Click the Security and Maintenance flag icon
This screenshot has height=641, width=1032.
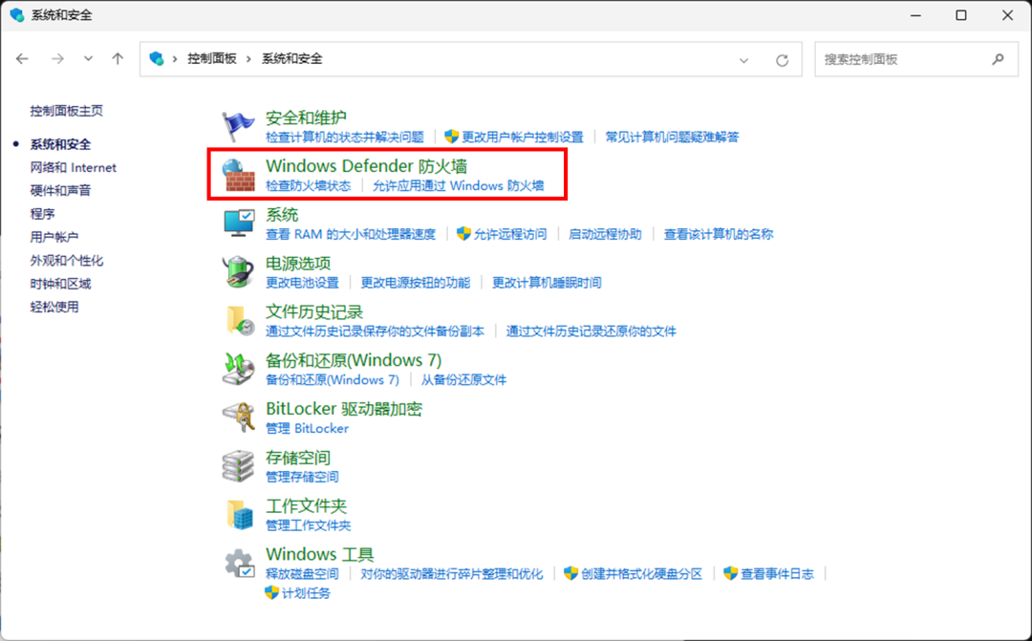tap(238, 127)
